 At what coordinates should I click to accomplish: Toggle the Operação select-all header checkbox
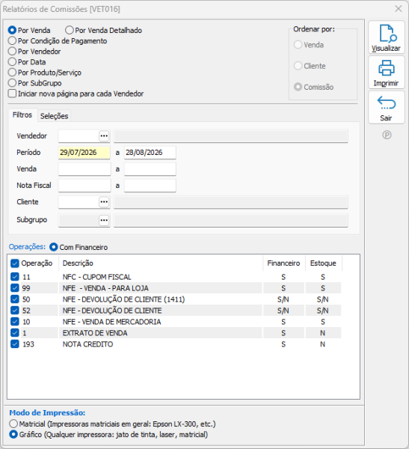[x=15, y=263]
